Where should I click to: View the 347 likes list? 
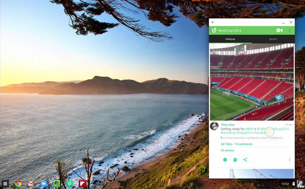pyautogui.click(x=226, y=144)
